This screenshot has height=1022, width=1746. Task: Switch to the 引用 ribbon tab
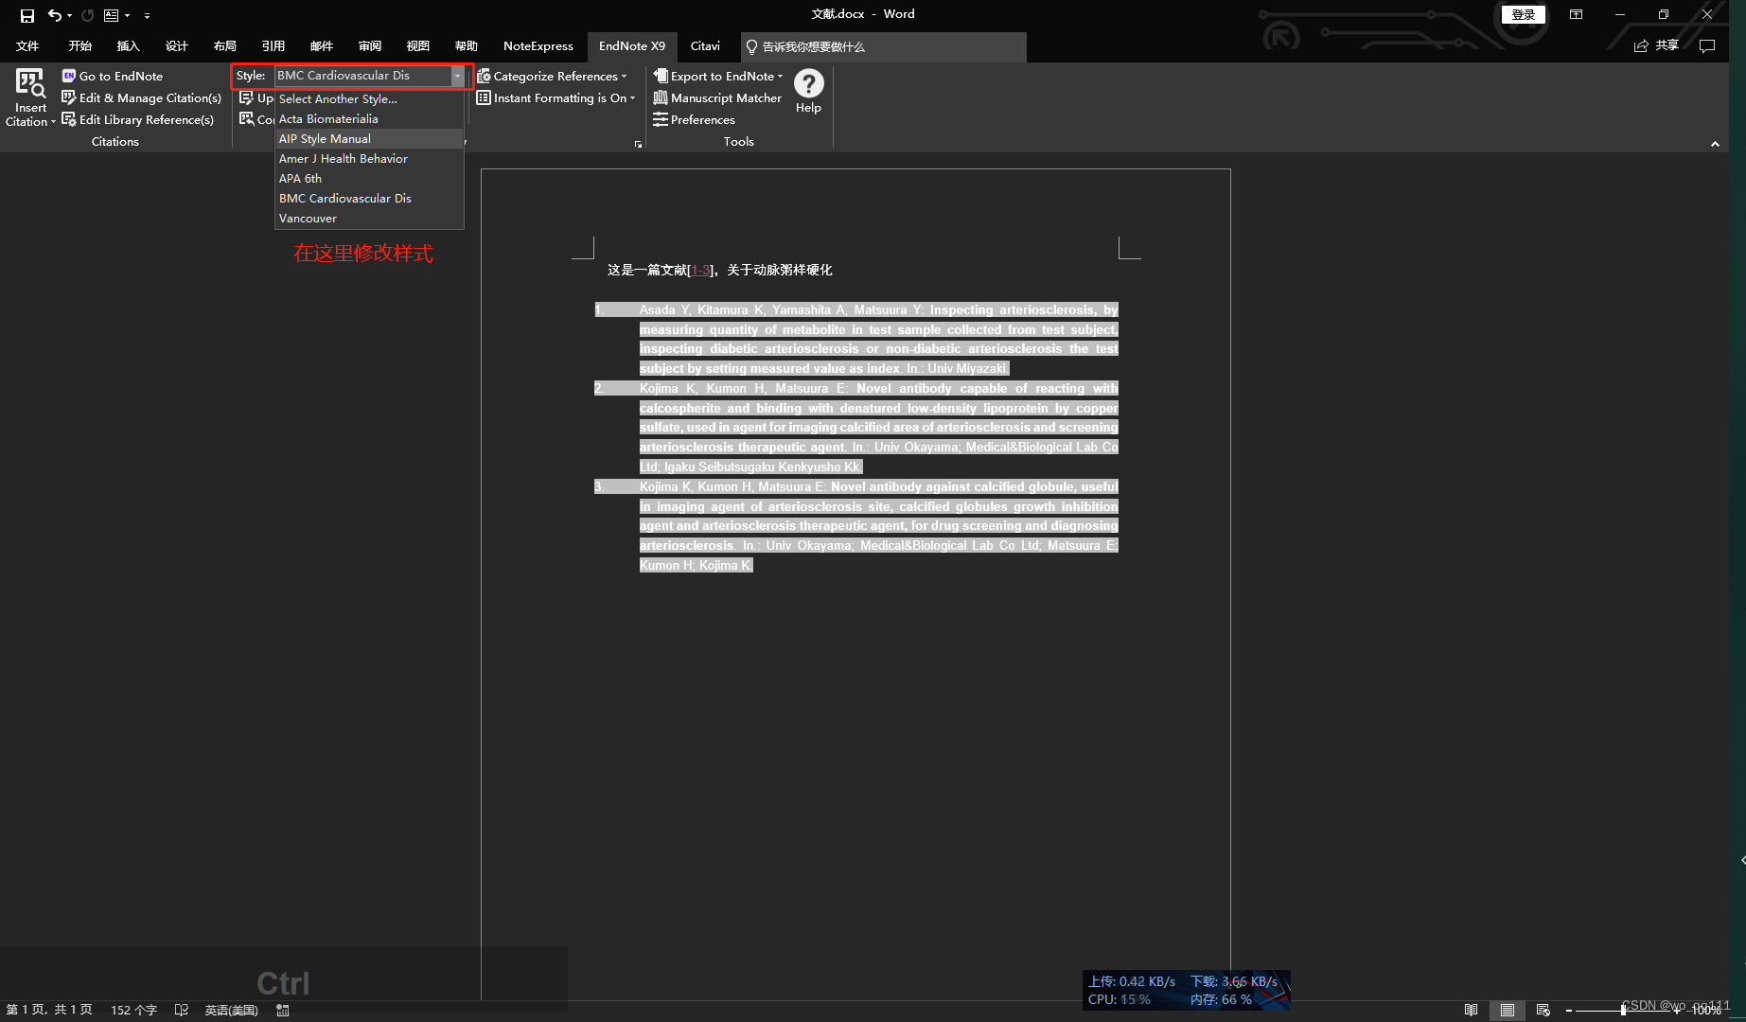tap(273, 45)
